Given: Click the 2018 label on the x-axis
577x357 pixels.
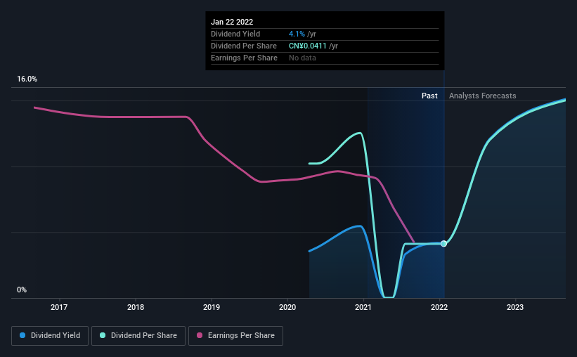Looking at the screenshot, I should [x=136, y=307].
